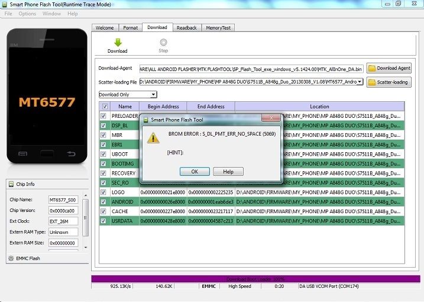Click the Download Agent button
The height and width of the screenshot is (302, 424).
pos(389,68)
